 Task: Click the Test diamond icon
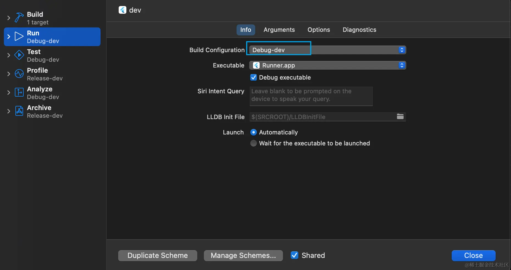pyautogui.click(x=19, y=55)
